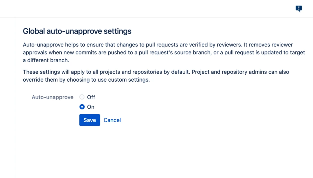The width and height of the screenshot is (313, 178).
Task: Open the feedback speech bubble icon
Action: coord(299,8)
